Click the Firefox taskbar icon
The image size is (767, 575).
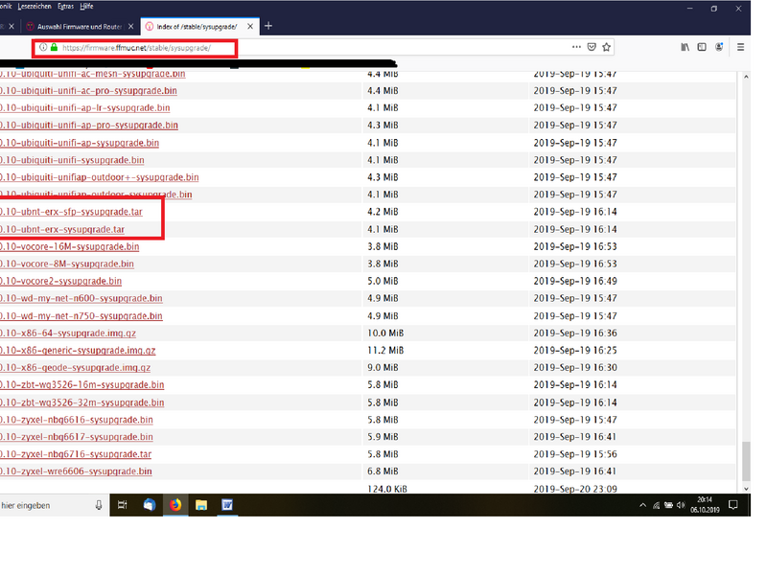[x=175, y=505]
